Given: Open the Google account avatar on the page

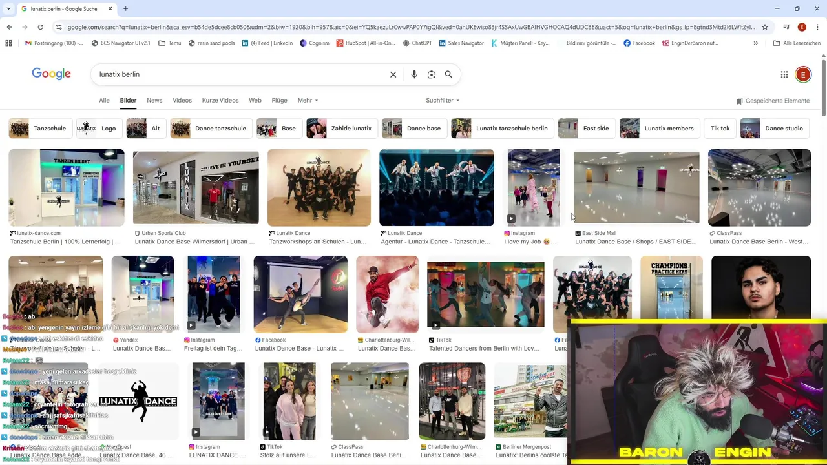Looking at the screenshot, I should 803,74.
